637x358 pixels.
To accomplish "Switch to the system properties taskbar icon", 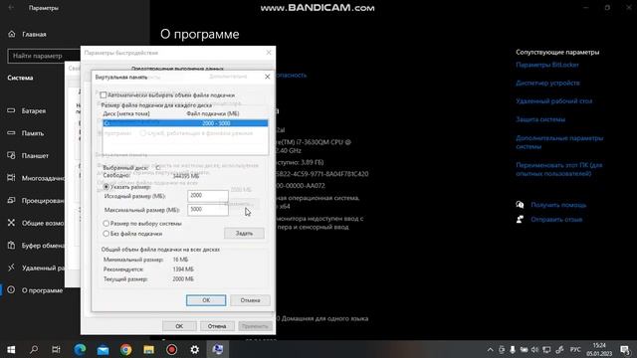I will 217,349.
